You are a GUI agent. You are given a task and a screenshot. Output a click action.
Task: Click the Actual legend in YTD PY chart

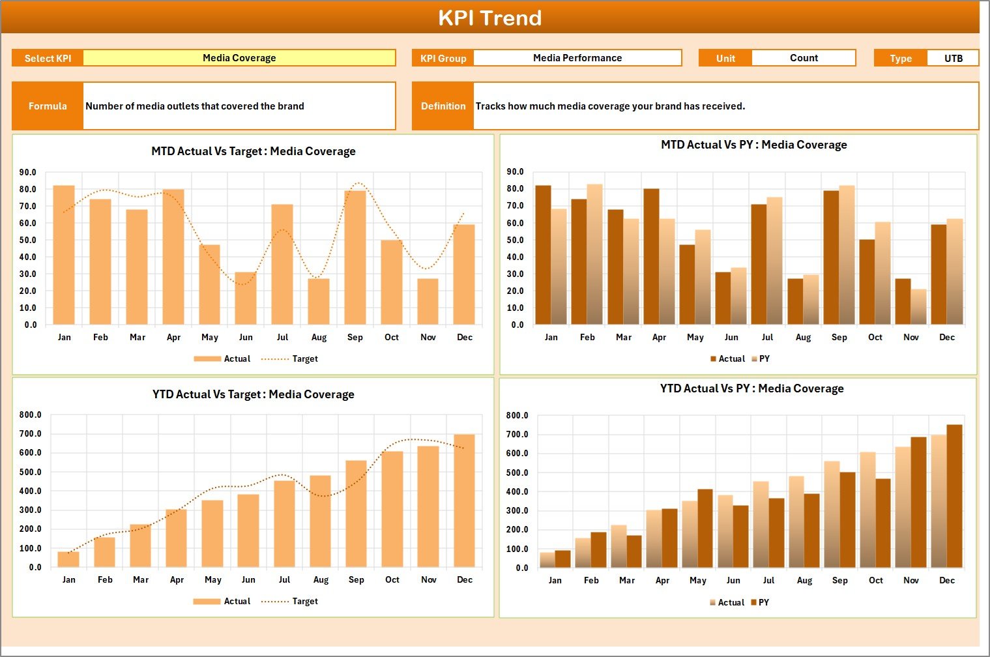[731, 602]
